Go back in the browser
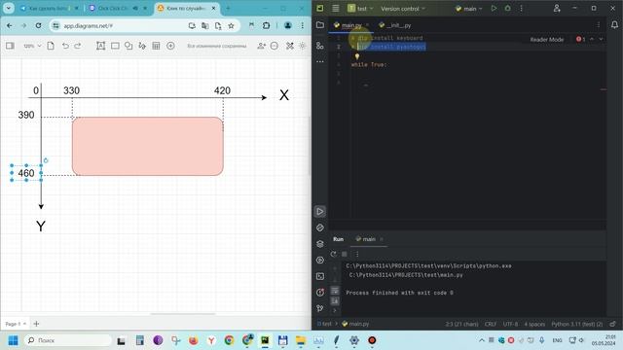Viewport: 623px width, 350px height. coord(9,26)
